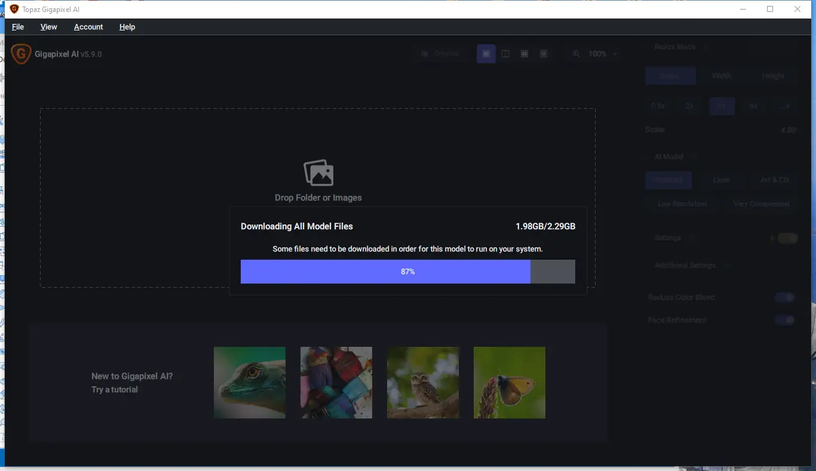
Task: Click the 'Try a tutorial' text
Action: click(x=115, y=390)
